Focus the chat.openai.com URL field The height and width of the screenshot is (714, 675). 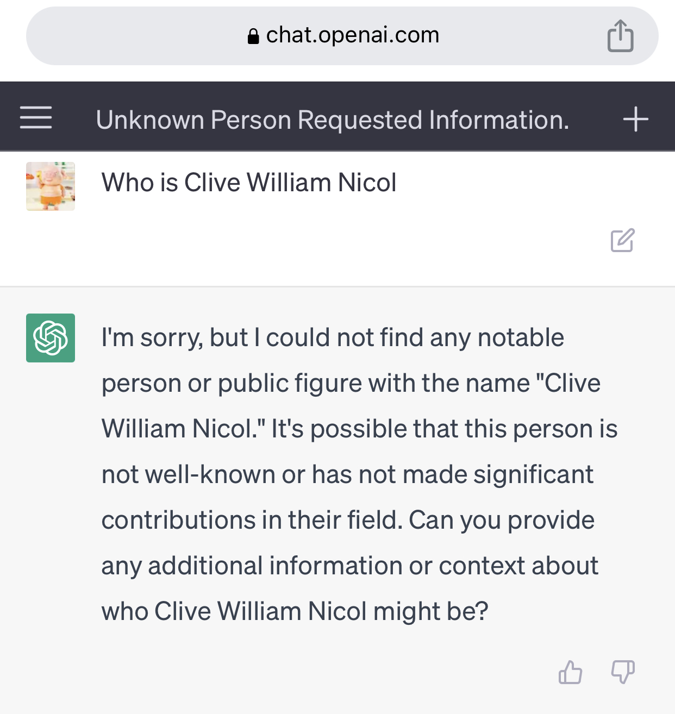pyautogui.click(x=352, y=35)
